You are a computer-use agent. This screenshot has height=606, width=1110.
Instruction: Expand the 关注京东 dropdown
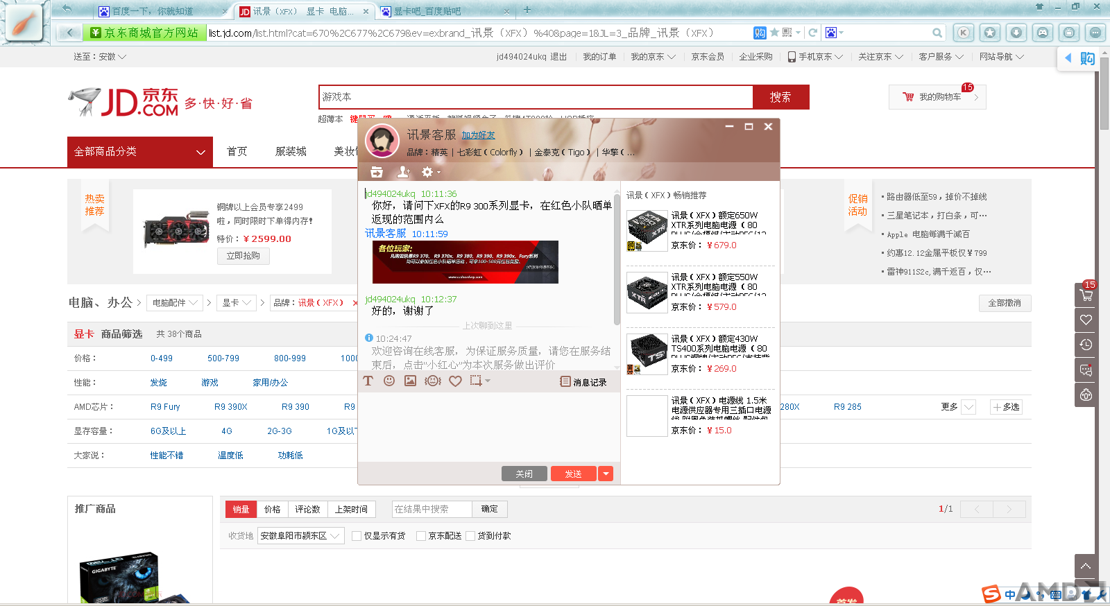point(880,57)
